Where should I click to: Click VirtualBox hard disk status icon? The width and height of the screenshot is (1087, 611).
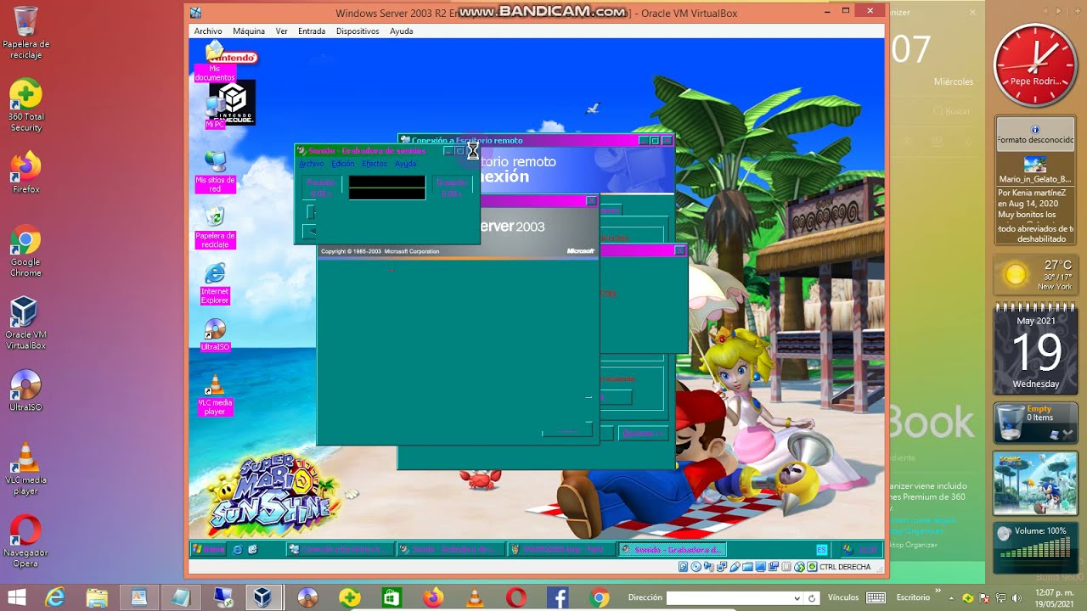(x=684, y=567)
